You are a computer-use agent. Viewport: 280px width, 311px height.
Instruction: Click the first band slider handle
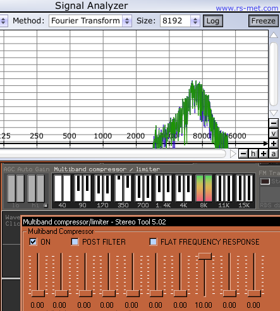click(38, 293)
